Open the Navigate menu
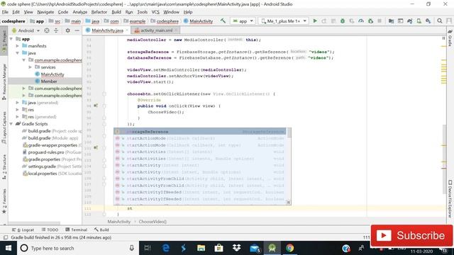 point(45,12)
